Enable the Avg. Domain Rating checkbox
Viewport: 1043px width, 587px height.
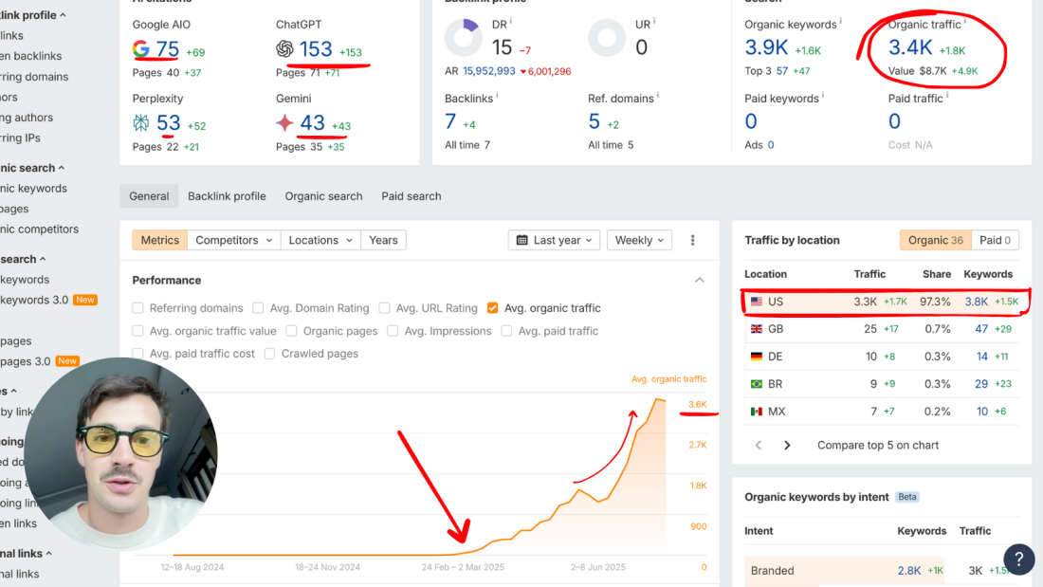coord(258,308)
